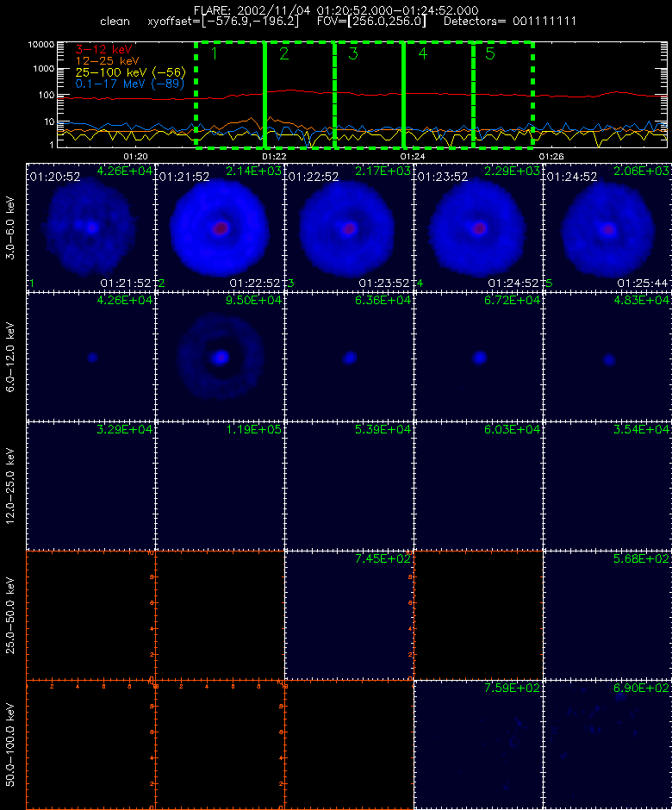Image resolution: width=672 pixels, height=810 pixels.
Task: Click the 50.0-100.0 keV row label
Action: 9,745
